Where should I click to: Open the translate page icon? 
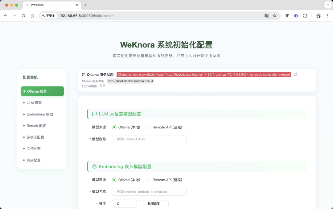[266, 16]
